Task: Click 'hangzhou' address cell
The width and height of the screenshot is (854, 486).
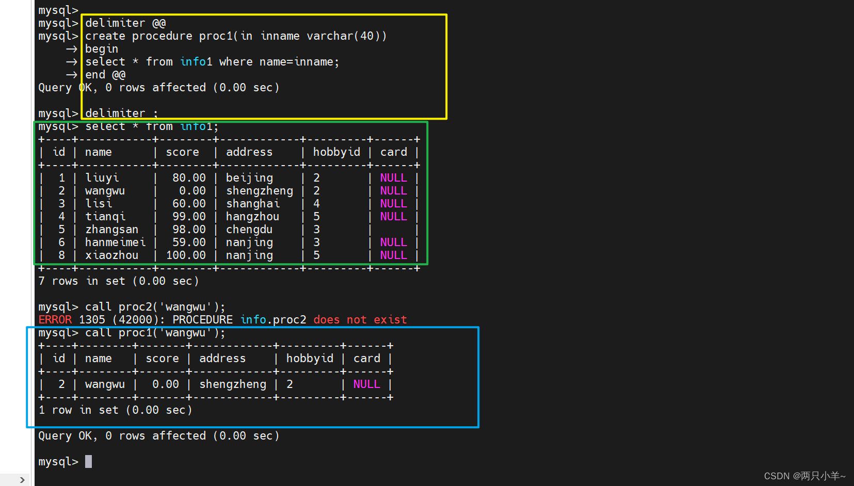Action: 253,217
